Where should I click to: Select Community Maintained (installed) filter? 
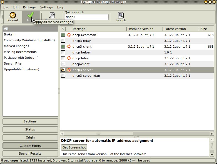[30, 40]
